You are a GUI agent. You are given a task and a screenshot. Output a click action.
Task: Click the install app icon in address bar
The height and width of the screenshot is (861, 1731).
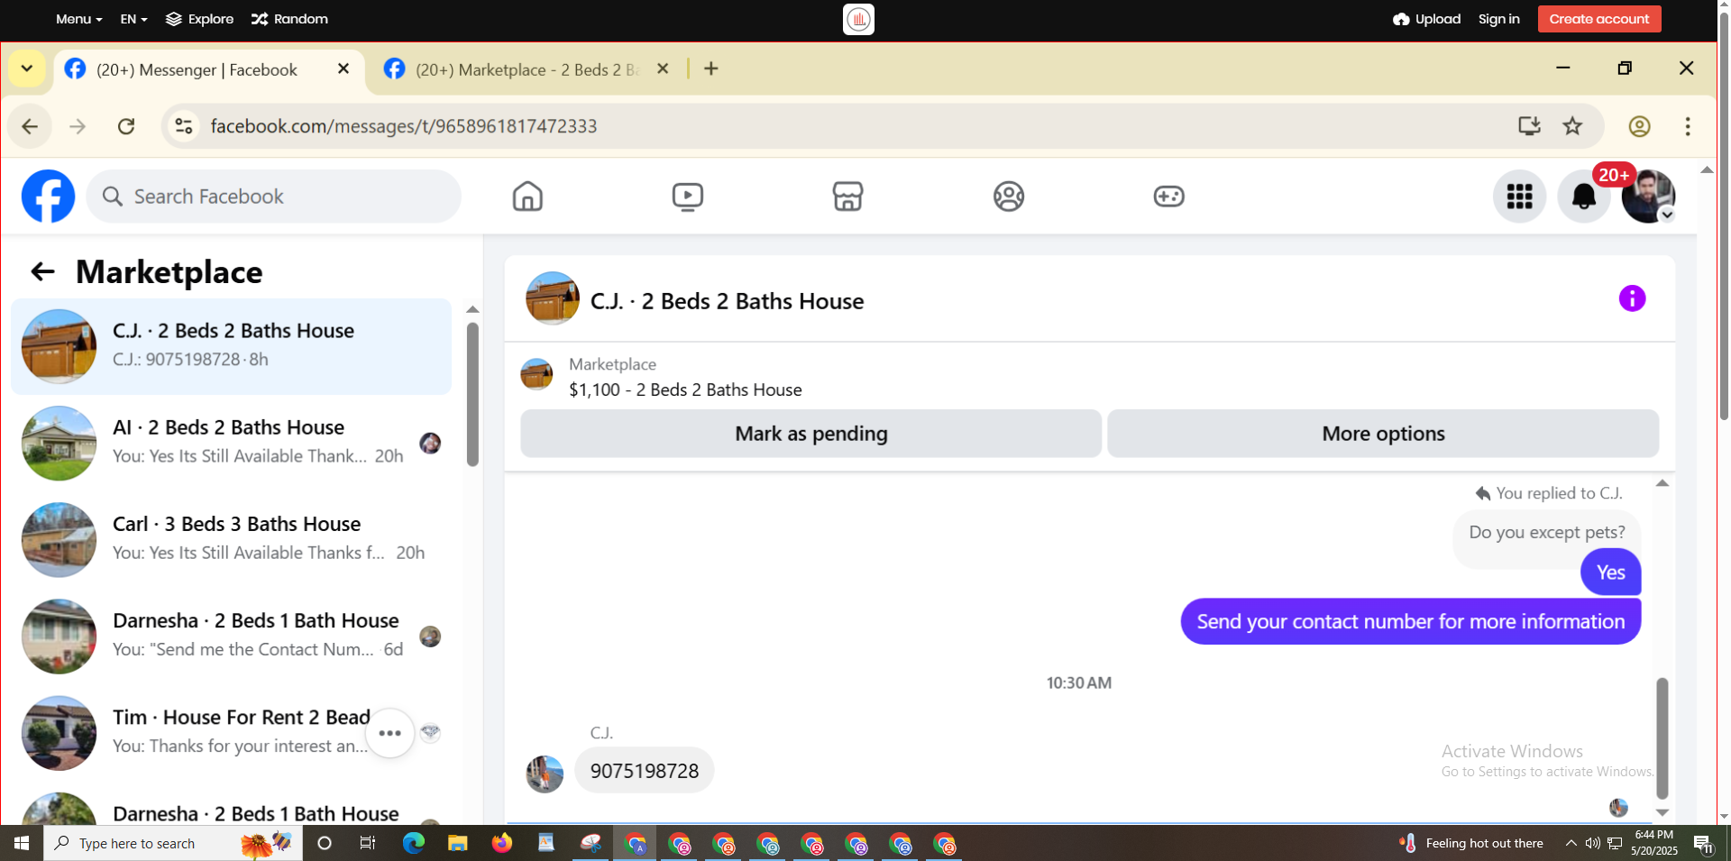tap(1529, 126)
